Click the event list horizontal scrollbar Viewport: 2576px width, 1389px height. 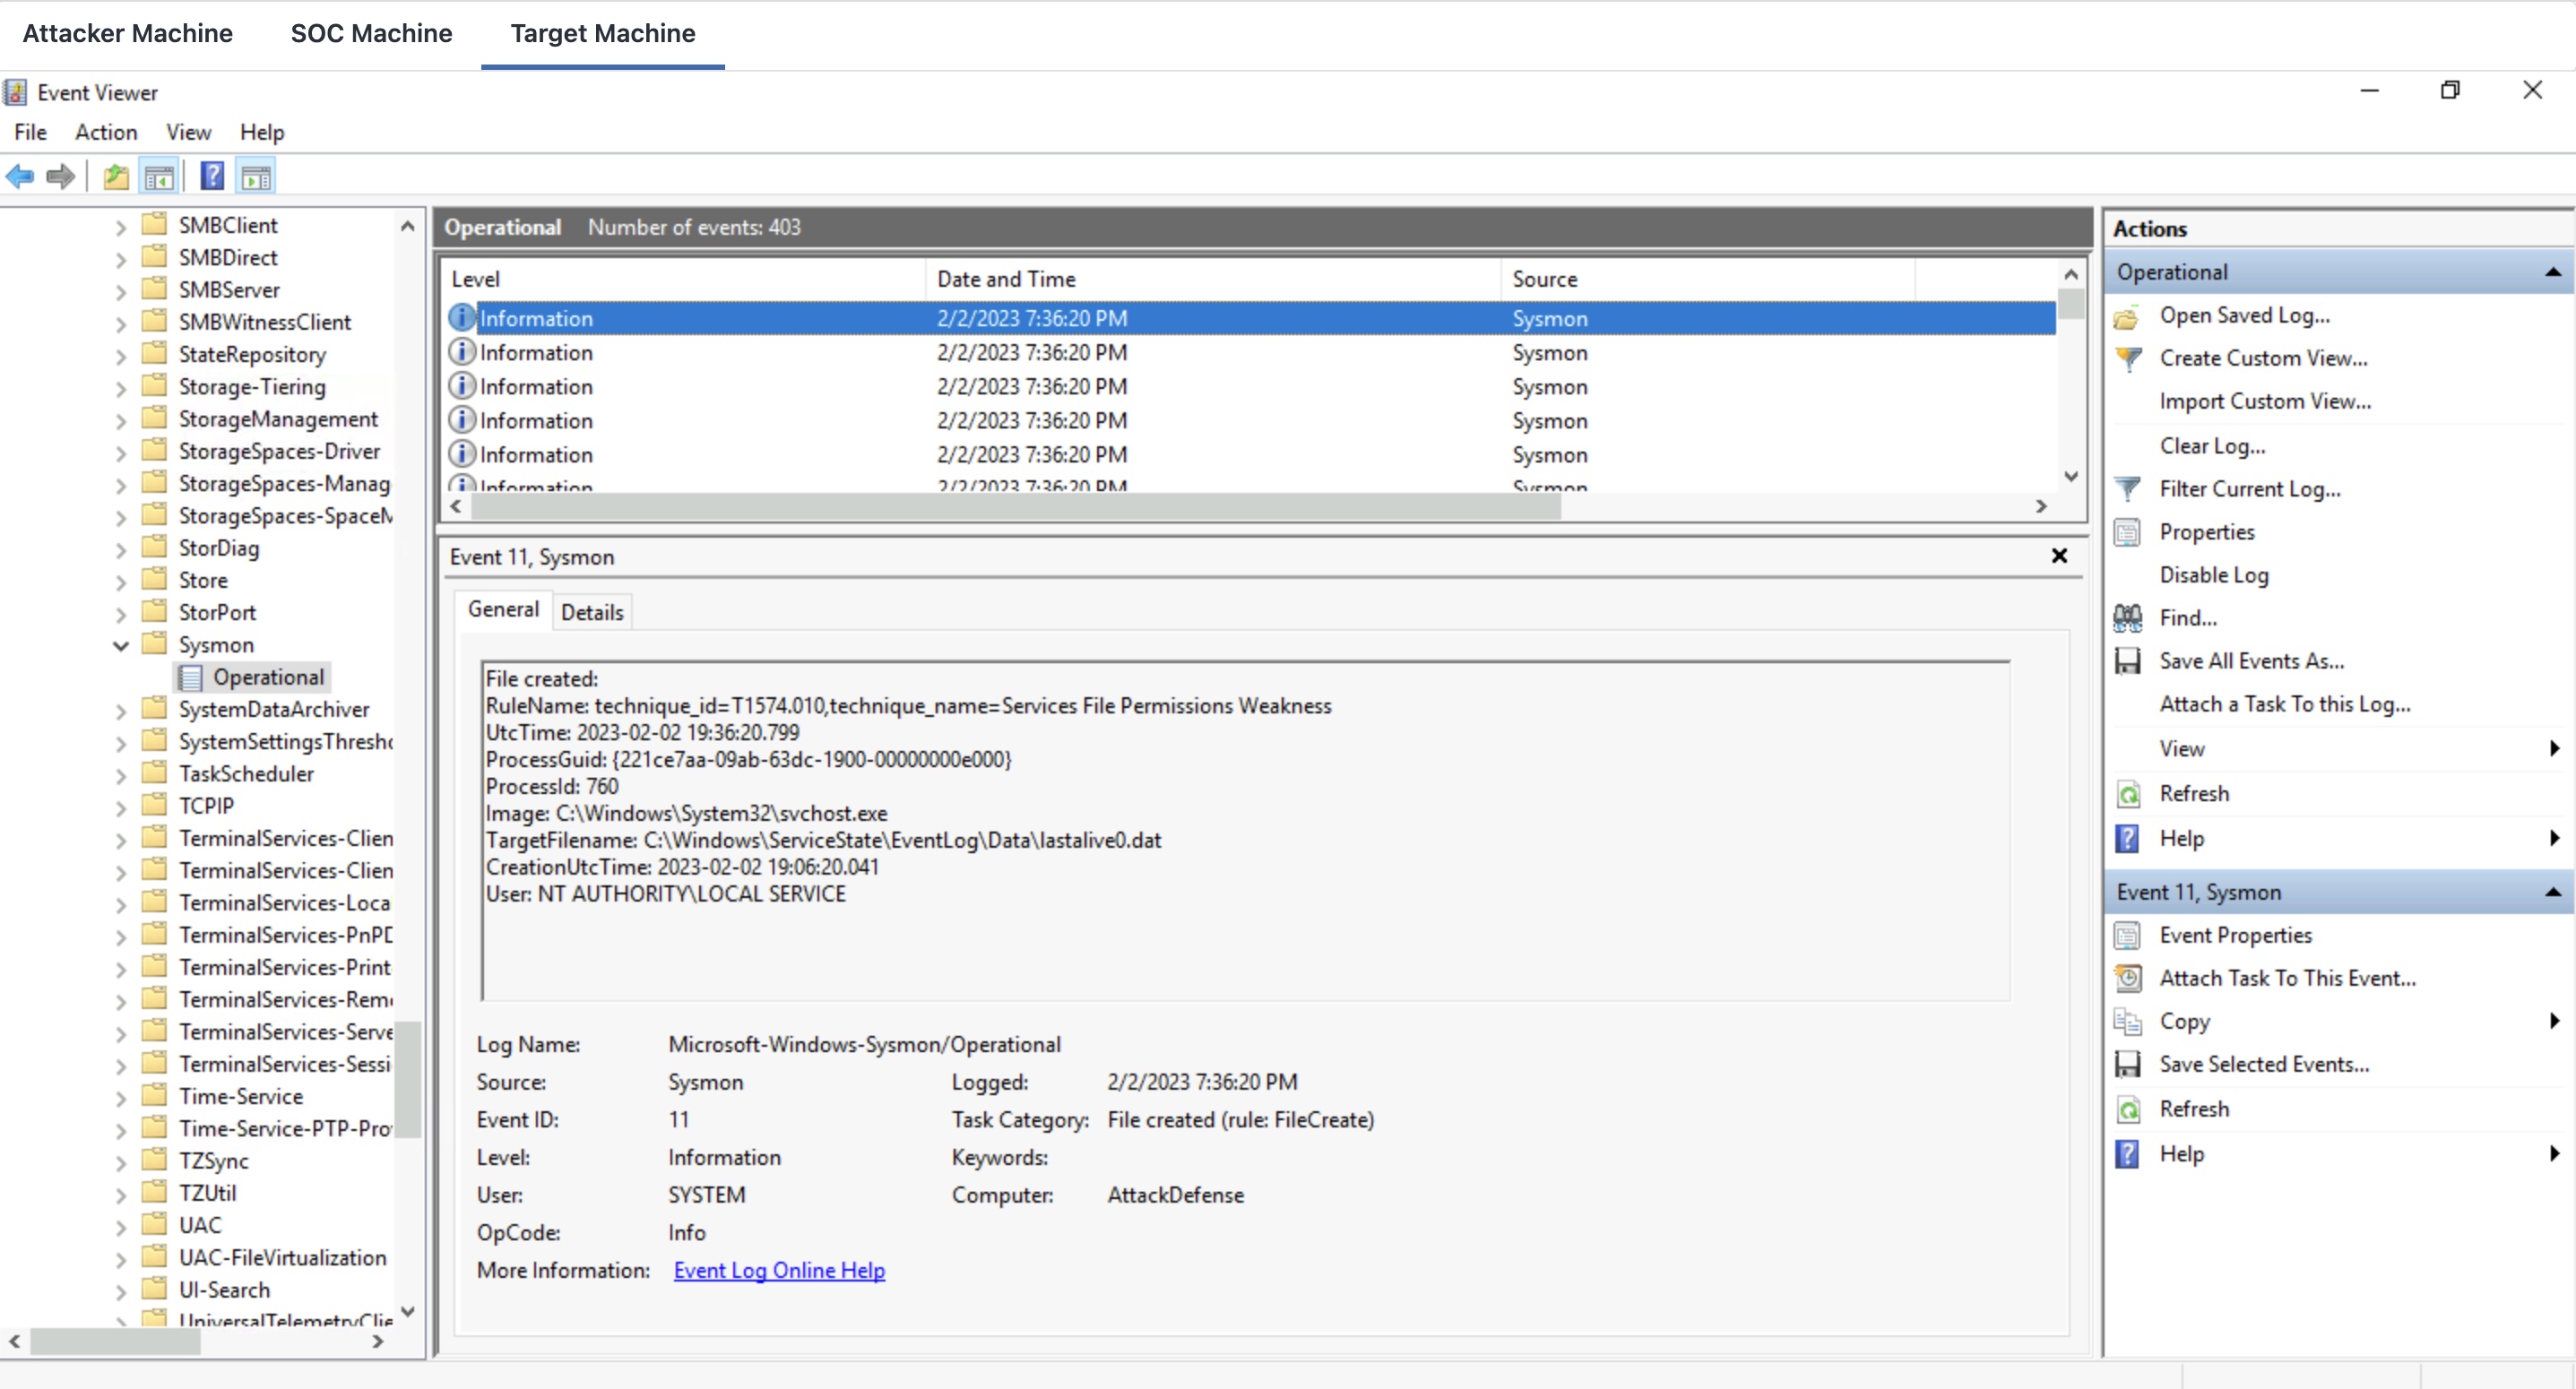point(1016,507)
